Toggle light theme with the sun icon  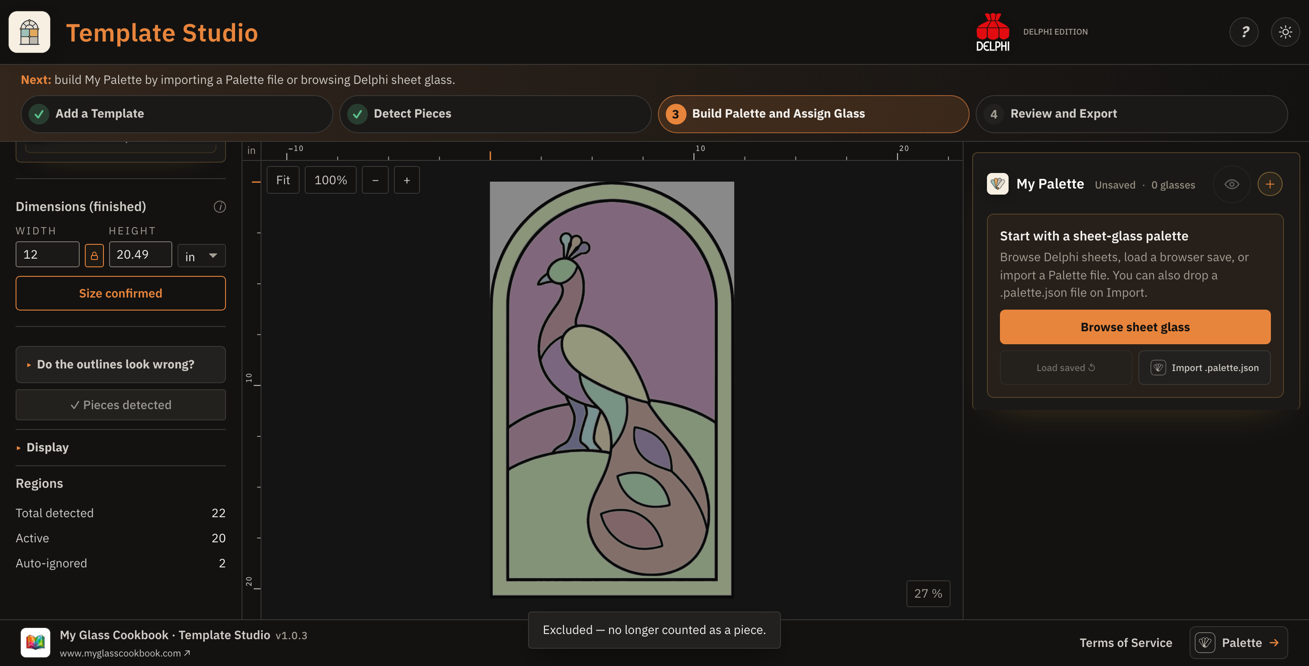coord(1285,32)
